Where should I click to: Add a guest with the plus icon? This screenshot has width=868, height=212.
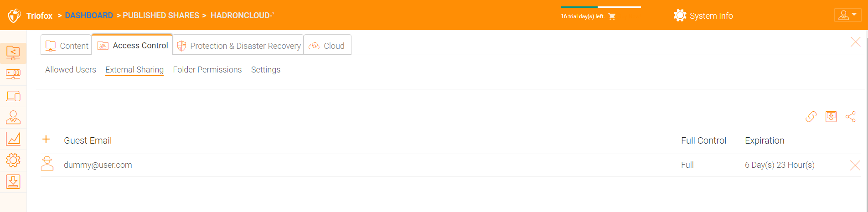[46, 140]
